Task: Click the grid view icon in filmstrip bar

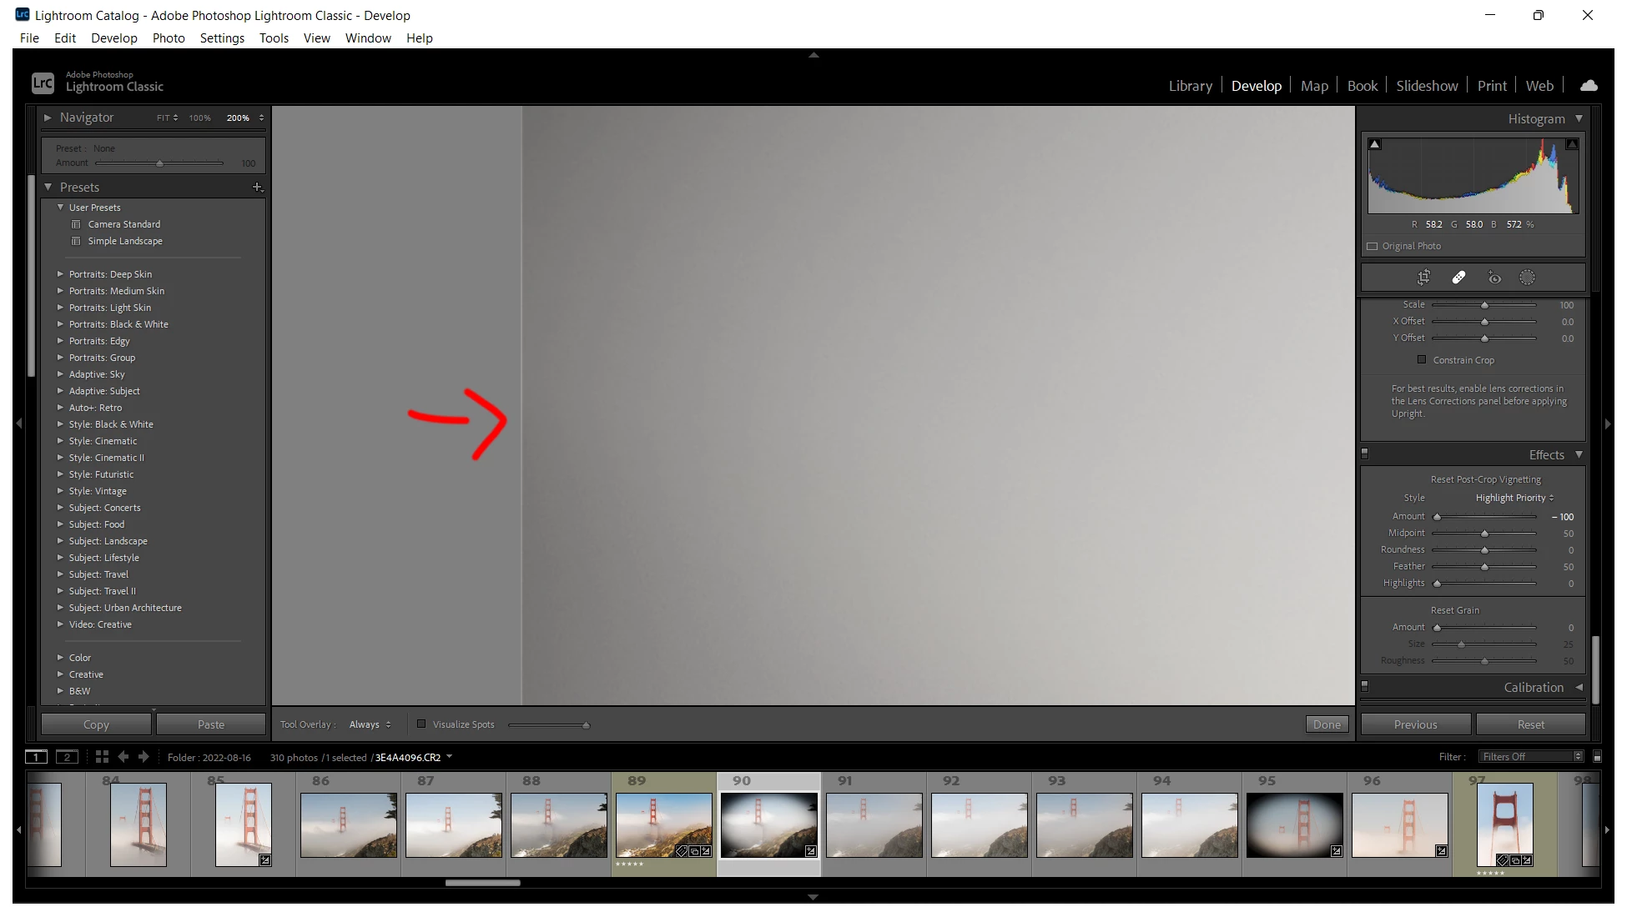Action: (x=102, y=757)
